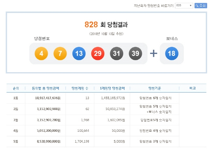The image size is (210, 151).
Task: Click the 828 회 당첨결과 heading
Action: tap(106, 25)
